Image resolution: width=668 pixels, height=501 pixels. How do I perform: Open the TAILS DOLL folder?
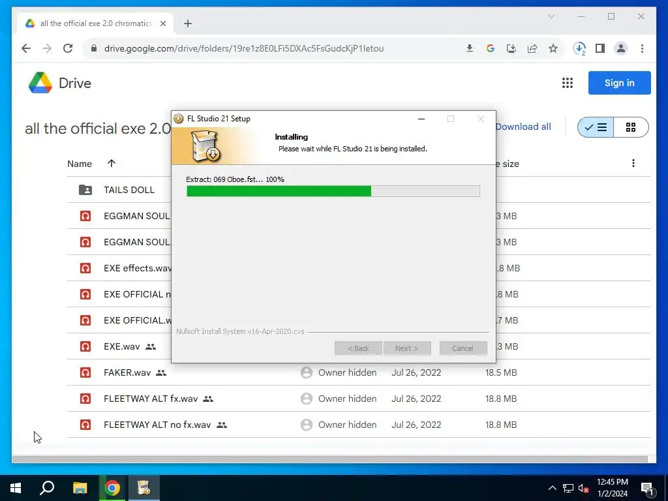pyautogui.click(x=129, y=190)
